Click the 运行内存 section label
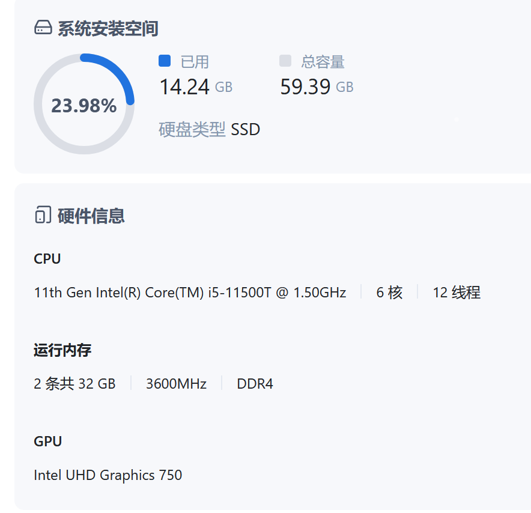531x513 pixels. [62, 350]
